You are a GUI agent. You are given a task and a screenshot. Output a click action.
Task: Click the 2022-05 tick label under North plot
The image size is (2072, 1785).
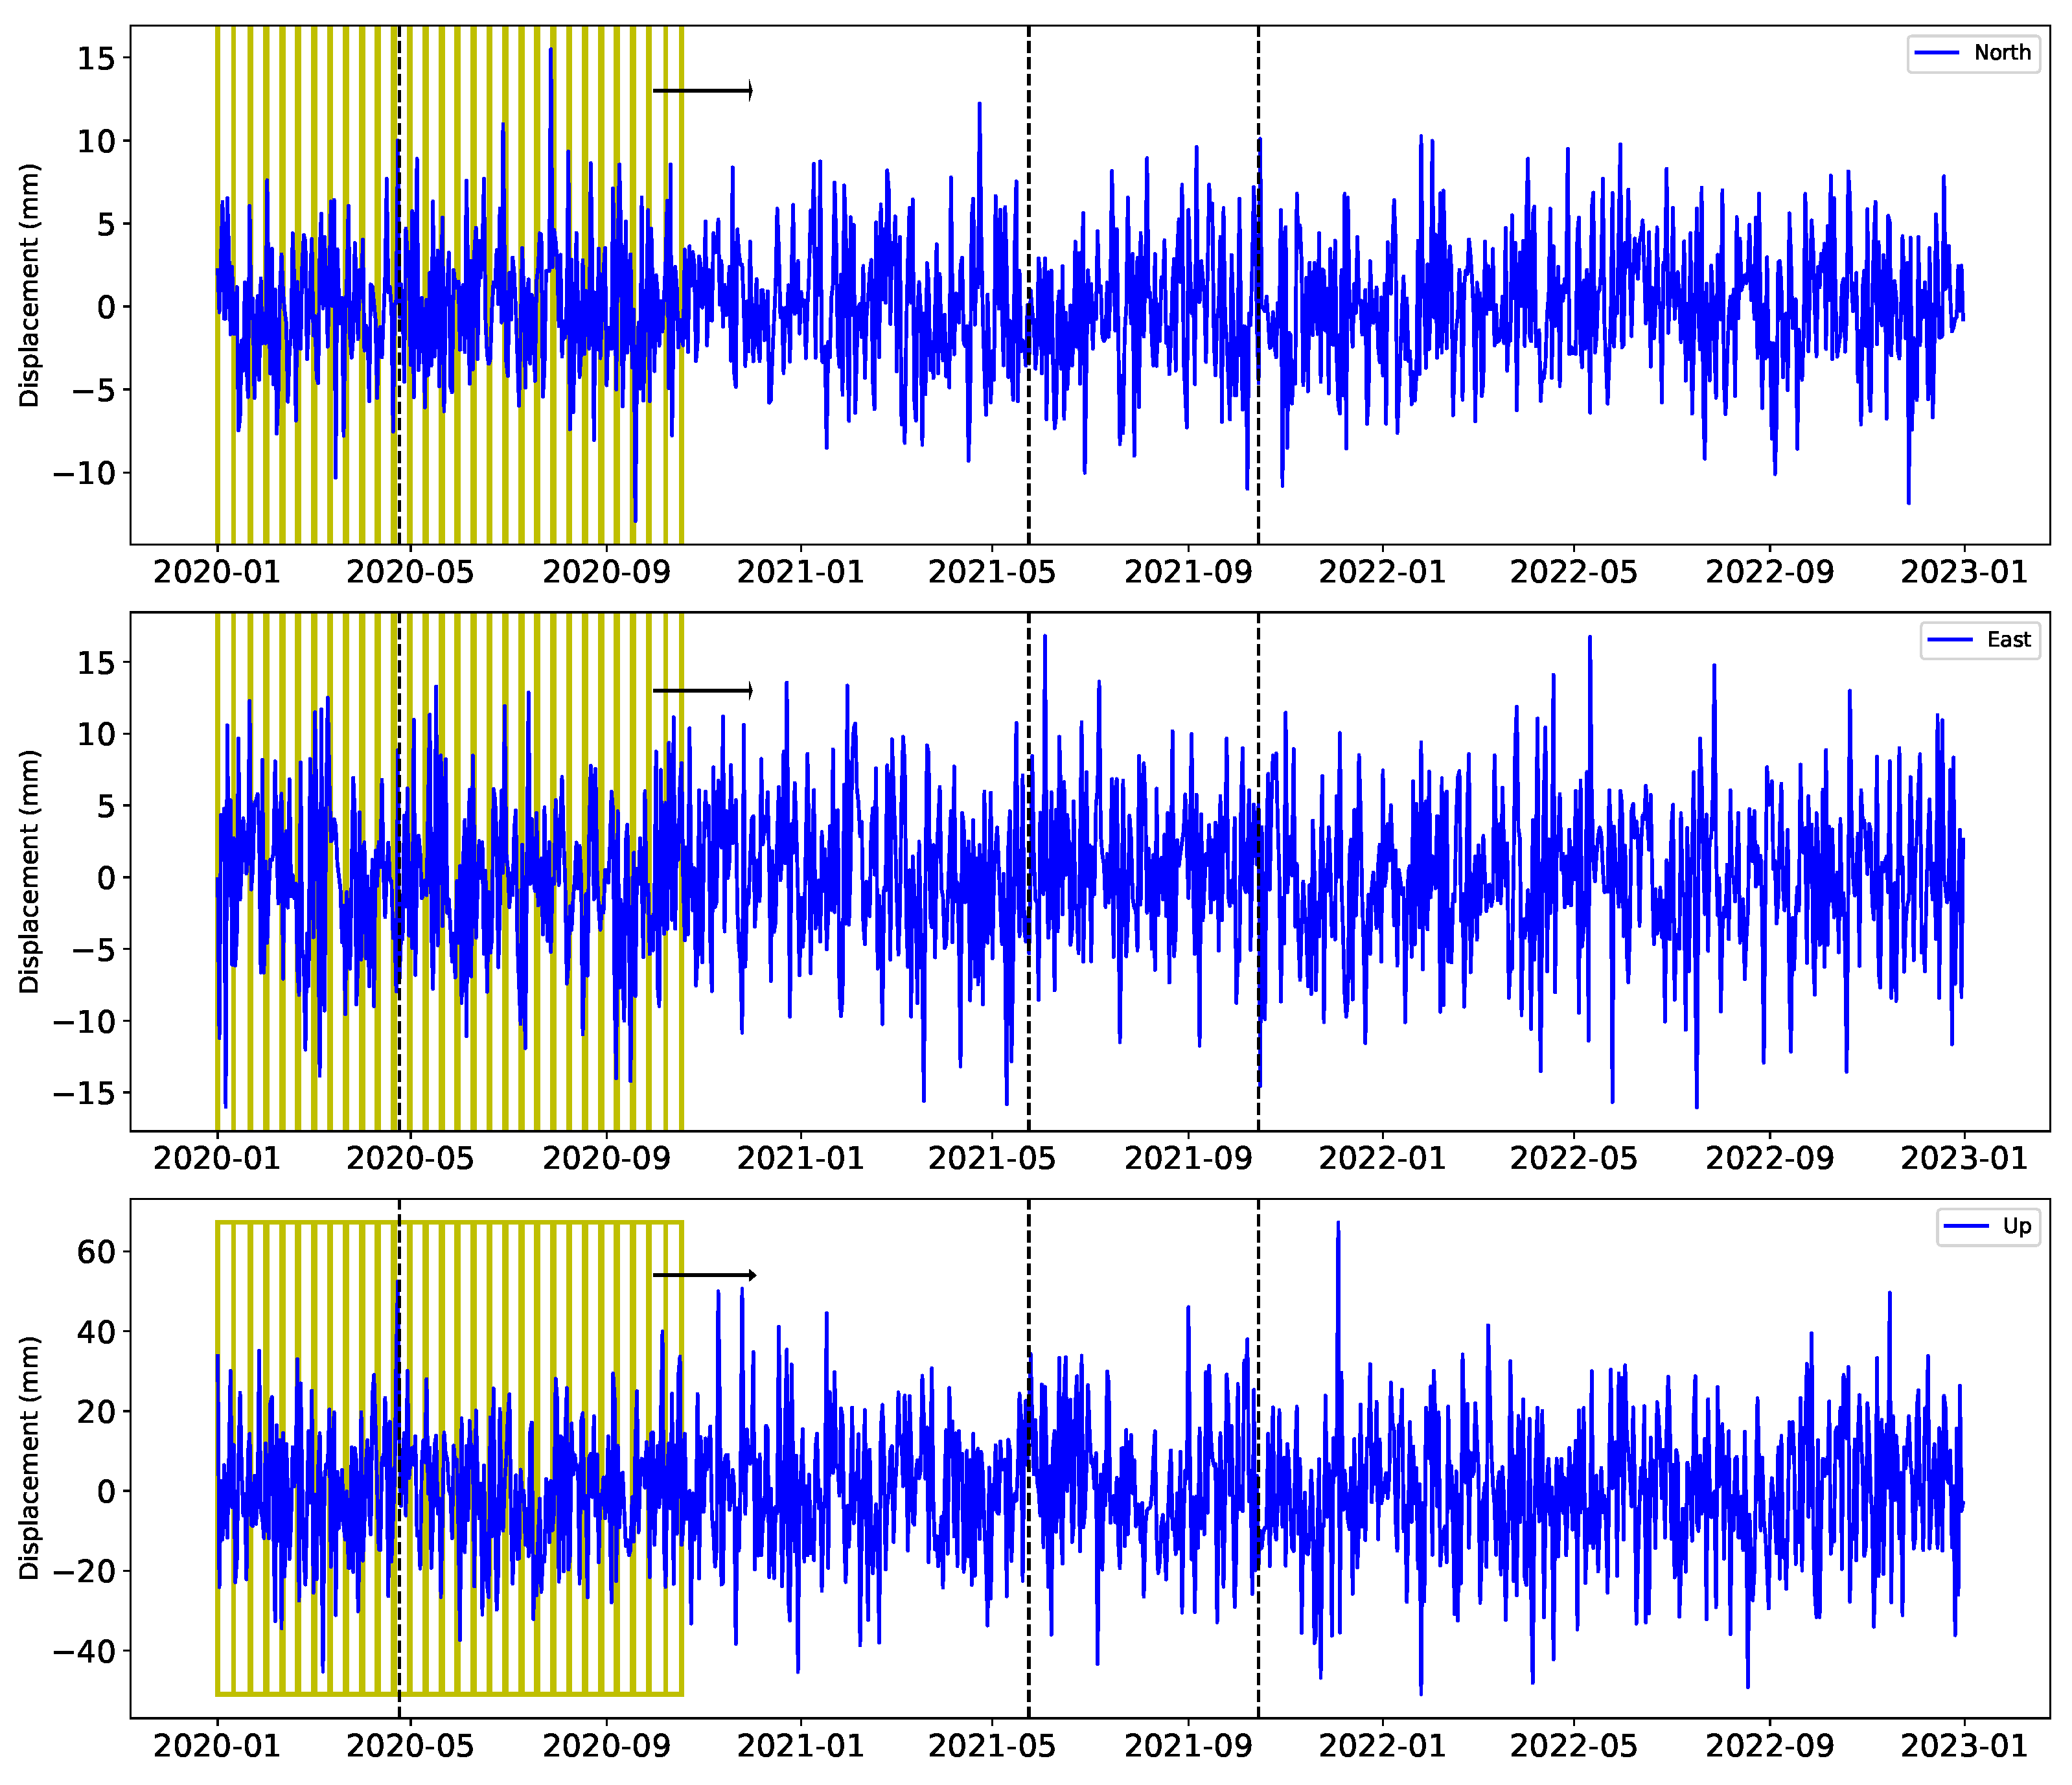[1574, 572]
